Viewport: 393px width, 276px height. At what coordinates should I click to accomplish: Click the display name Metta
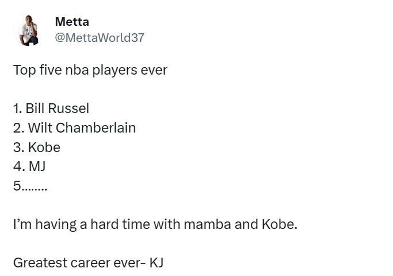pyautogui.click(x=72, y=22)
